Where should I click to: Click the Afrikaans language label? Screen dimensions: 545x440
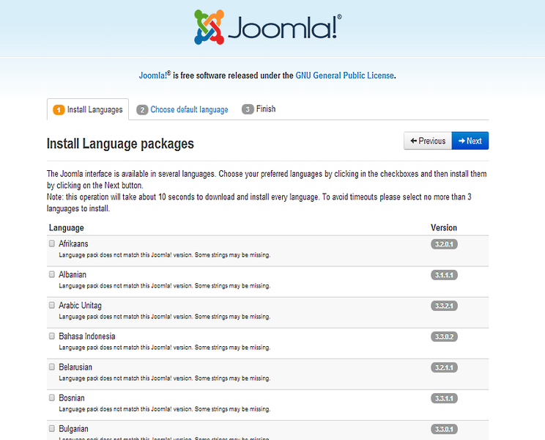[73, 243]
